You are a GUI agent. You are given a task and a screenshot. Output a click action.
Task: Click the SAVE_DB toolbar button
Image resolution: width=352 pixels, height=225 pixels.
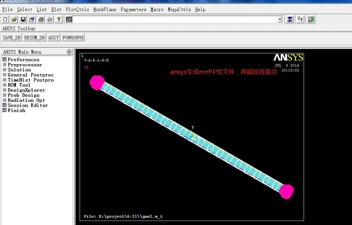click(12, 37)
